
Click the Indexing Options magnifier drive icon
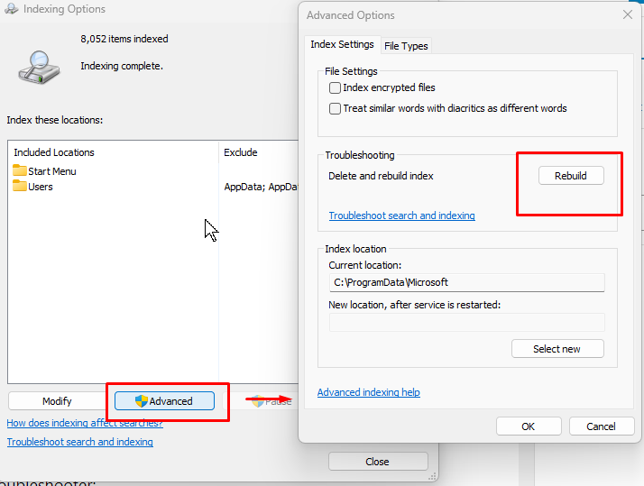(x=40, y=66)
